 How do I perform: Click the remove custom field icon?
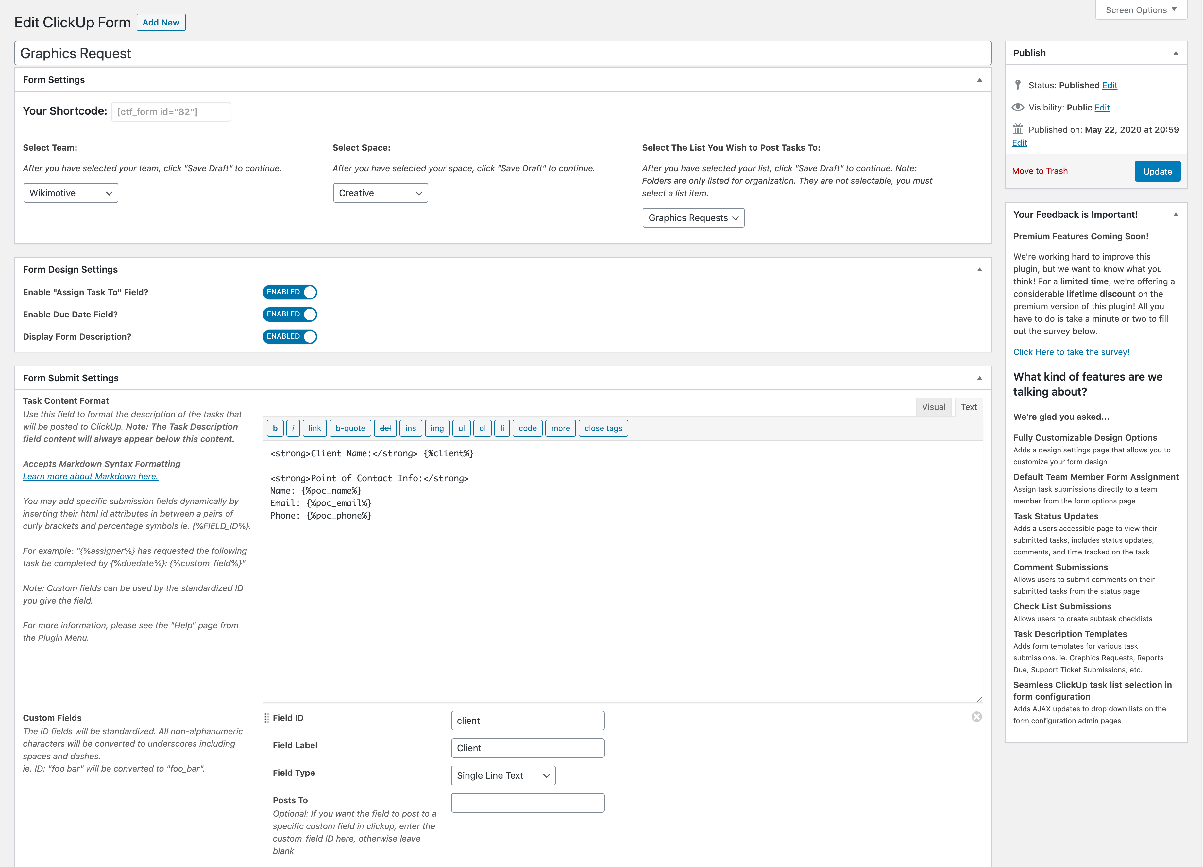(x=976, y=717)
